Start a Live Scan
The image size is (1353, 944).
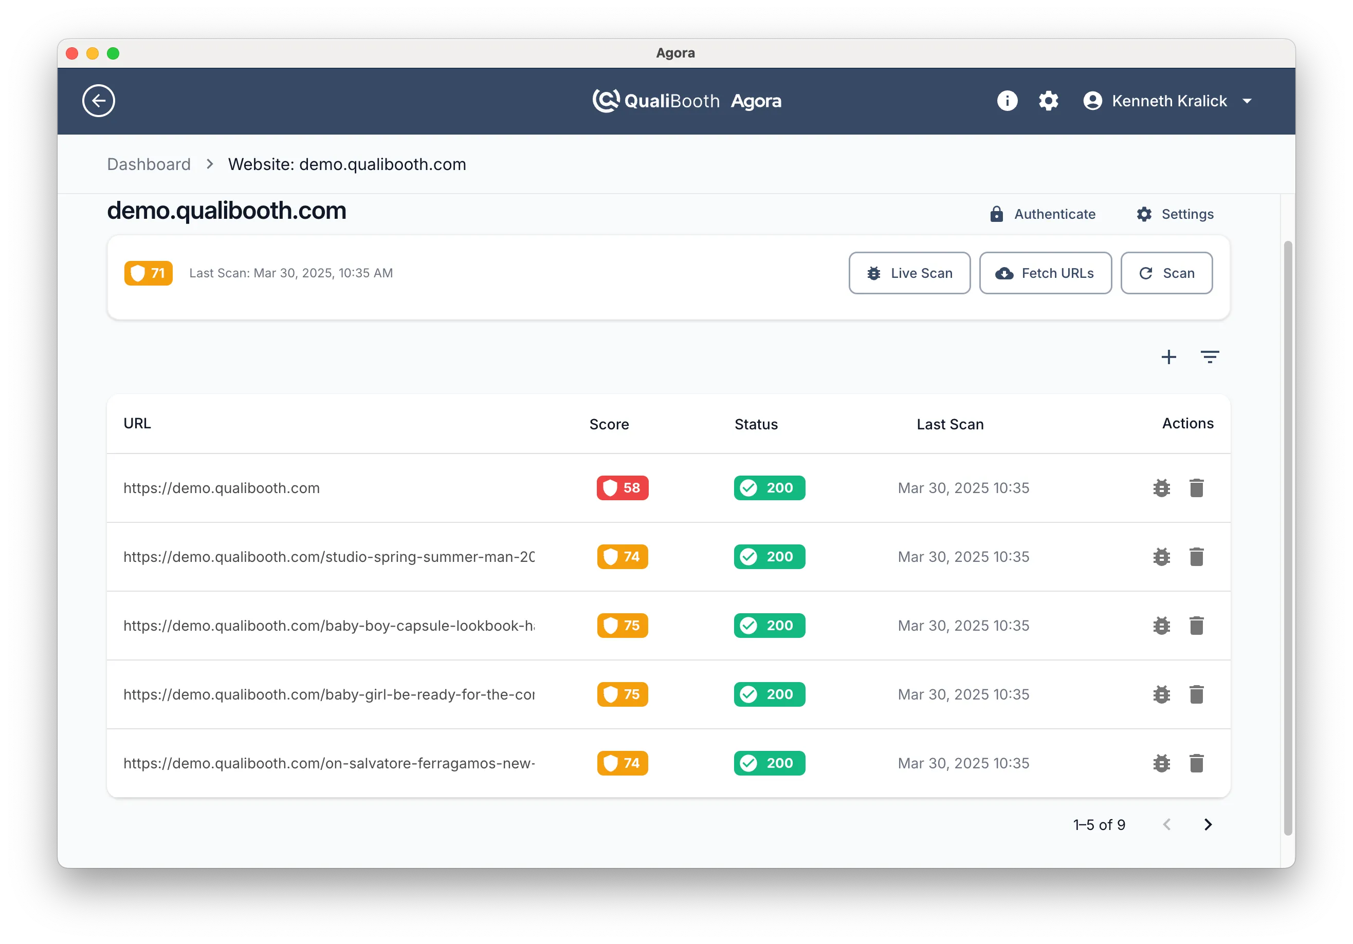click(909, 273)
